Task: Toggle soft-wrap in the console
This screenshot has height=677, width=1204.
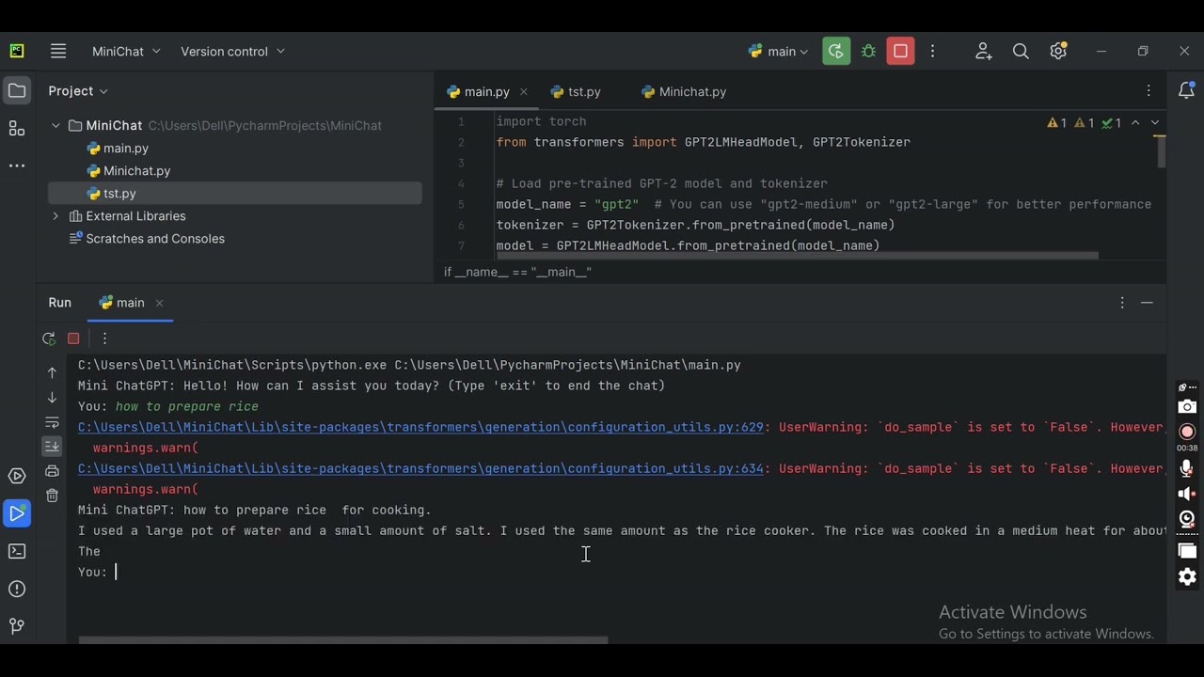Action: point(52,422)
